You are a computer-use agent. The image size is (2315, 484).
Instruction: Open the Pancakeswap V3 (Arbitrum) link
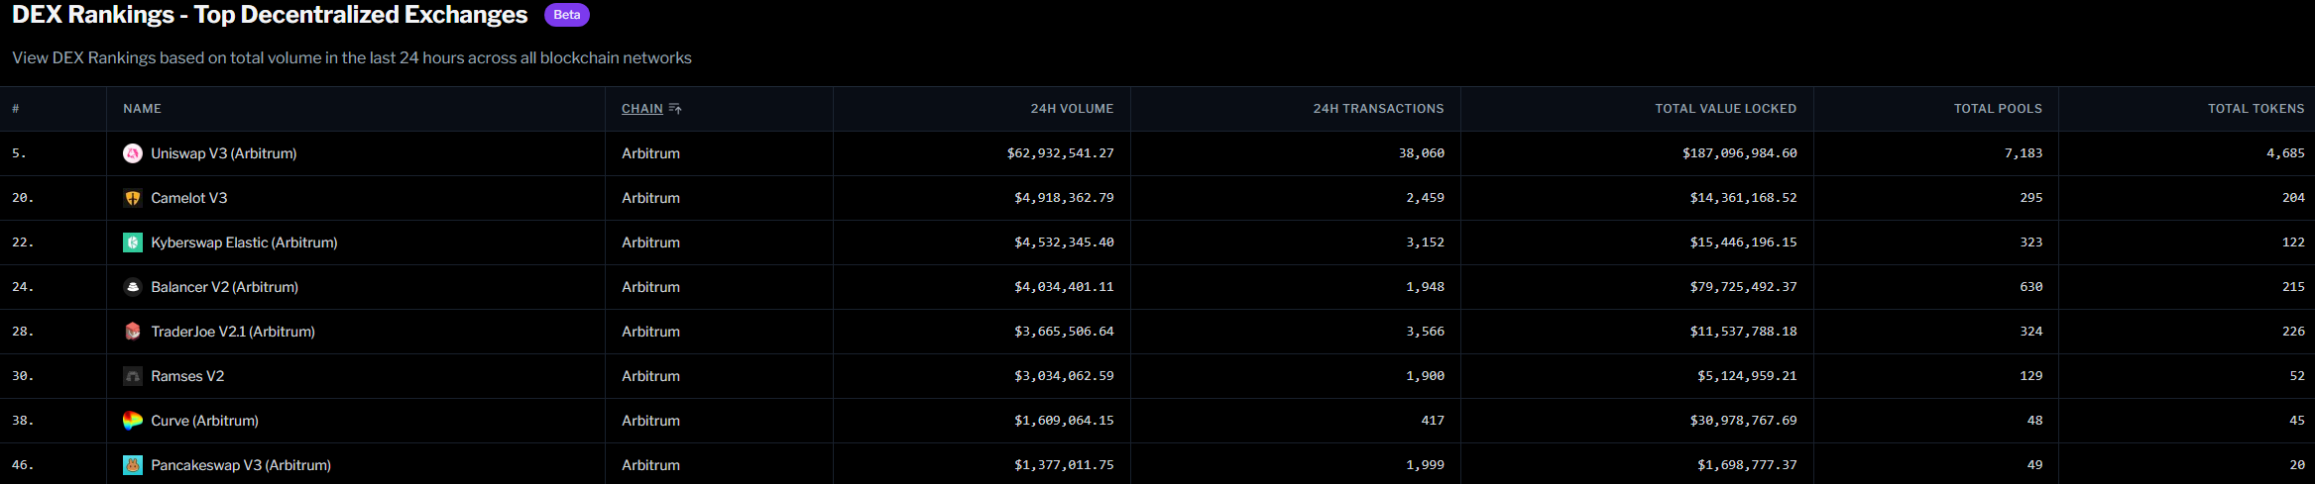click(241, 465)
